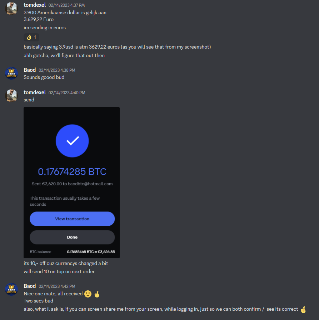The width and height of the screenshot is (319, 320).
Task: Click the crossed fingers emoji after 'see its correct'
Action: point(303,309)
